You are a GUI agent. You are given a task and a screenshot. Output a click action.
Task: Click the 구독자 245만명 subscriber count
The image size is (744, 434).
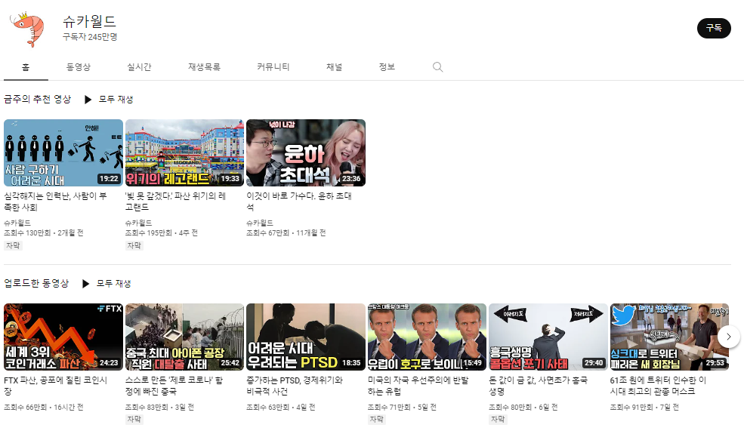tap(90, 37)
